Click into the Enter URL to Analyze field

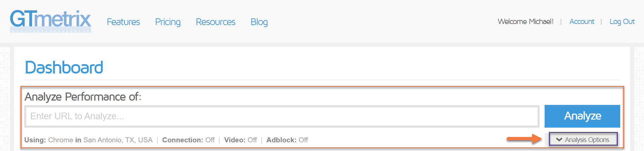[282, 116]
